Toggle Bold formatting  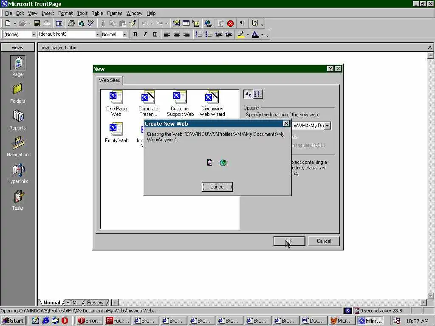click(136, 34)
